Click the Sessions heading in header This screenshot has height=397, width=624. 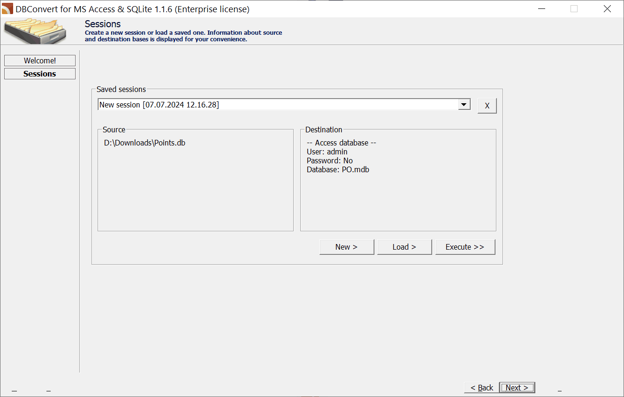[103, 24]
